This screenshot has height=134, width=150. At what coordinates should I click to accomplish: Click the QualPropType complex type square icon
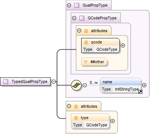coord(76,5)
